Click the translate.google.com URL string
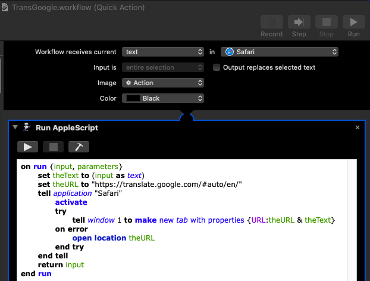This screenshot has height=281, width=370. point(167,185)
